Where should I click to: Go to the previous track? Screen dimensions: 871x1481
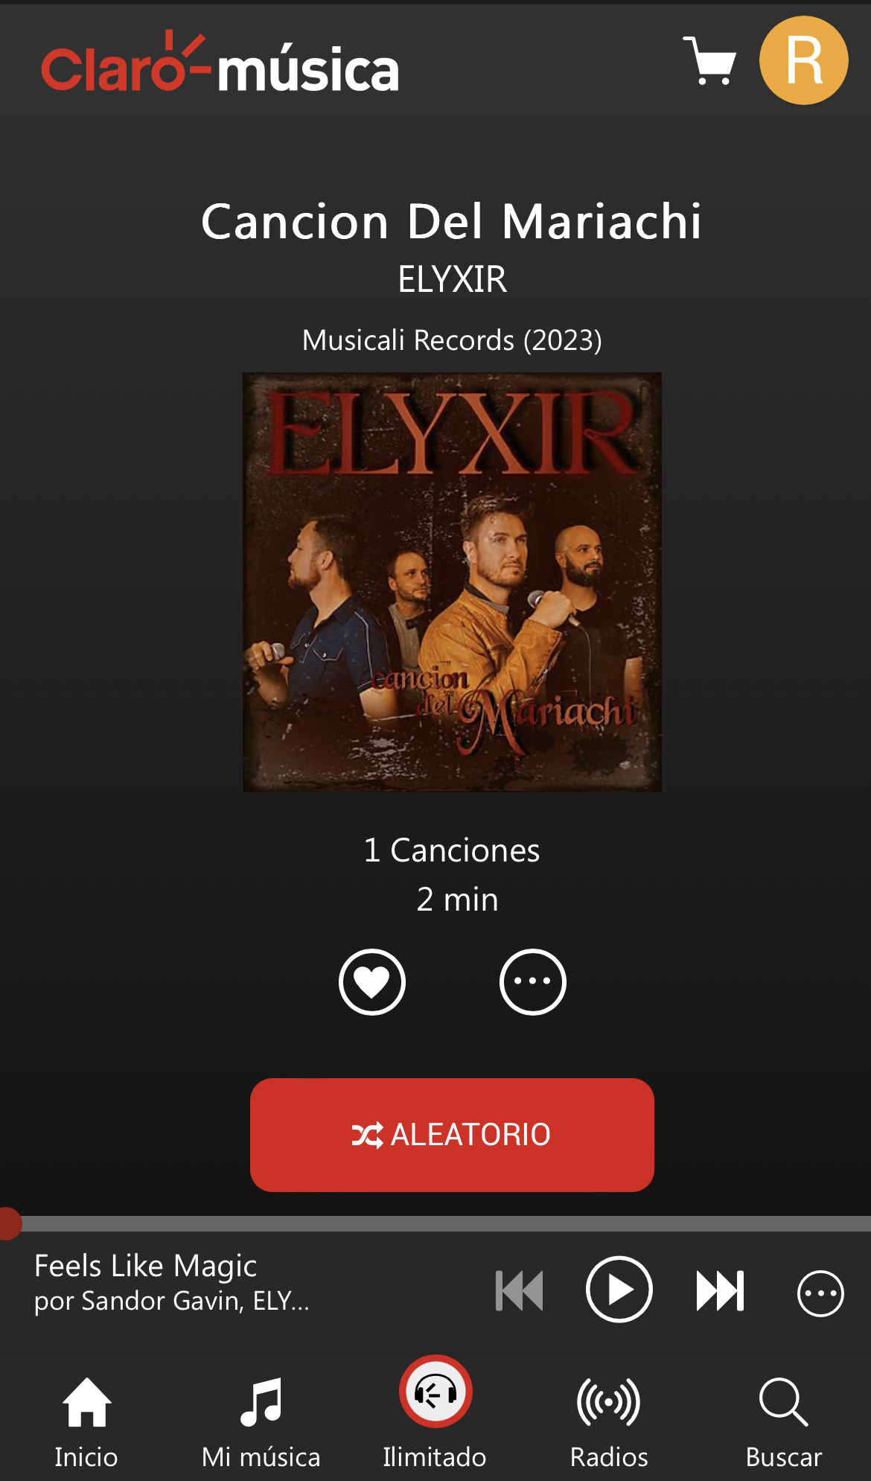(x=520, y=1290)
